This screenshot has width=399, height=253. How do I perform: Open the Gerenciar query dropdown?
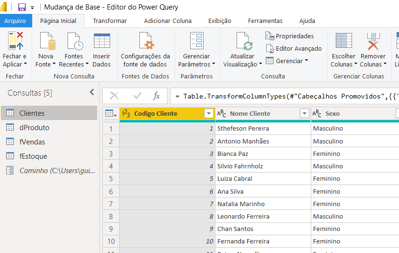click(287, 61)
